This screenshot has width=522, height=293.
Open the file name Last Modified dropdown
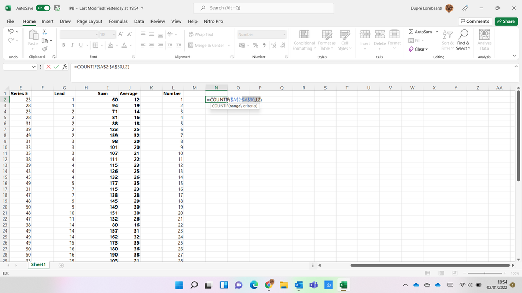click(142, 8)
